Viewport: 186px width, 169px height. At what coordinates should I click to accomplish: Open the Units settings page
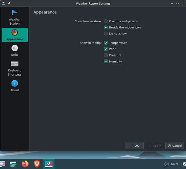15,50
